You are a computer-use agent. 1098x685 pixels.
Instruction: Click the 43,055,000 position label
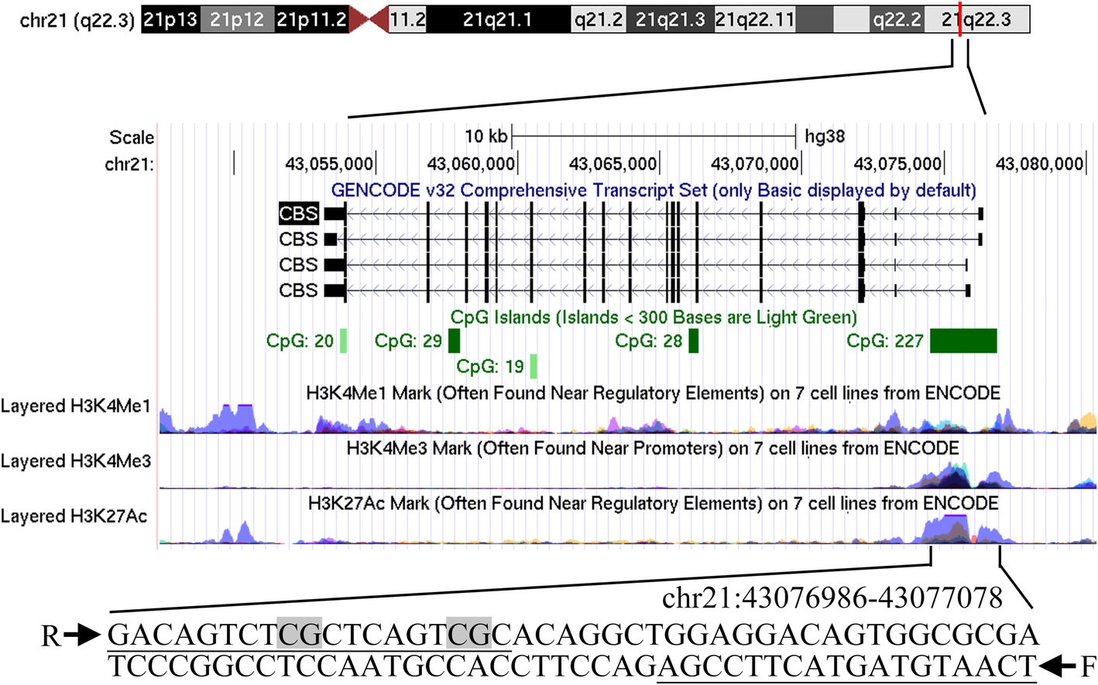click(x=329, y=164)
